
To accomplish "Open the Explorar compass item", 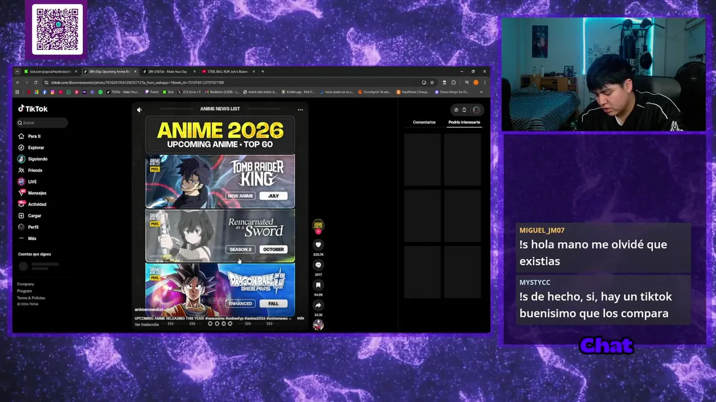I will pyautogui.click(x=31, y=147).
